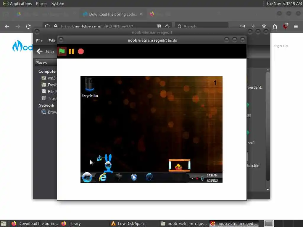Click the first blurred browser tab

[x=45, y=14]
